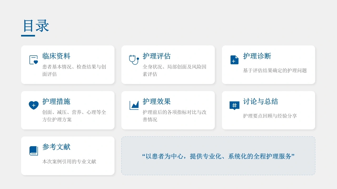Select the stethoscope icon for 护理评估
337x189 pixels.
click(x=134, y=60)
